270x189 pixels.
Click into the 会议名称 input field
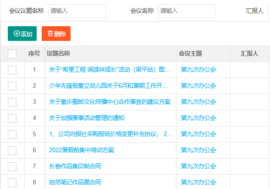[x=187, y=11]
